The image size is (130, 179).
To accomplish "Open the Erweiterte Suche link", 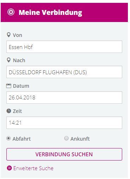I will (x=33, y=168).
